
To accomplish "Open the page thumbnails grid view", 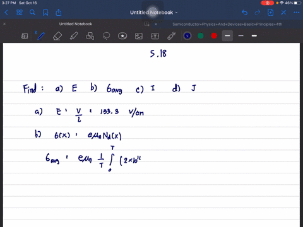I will pos(20,13).
